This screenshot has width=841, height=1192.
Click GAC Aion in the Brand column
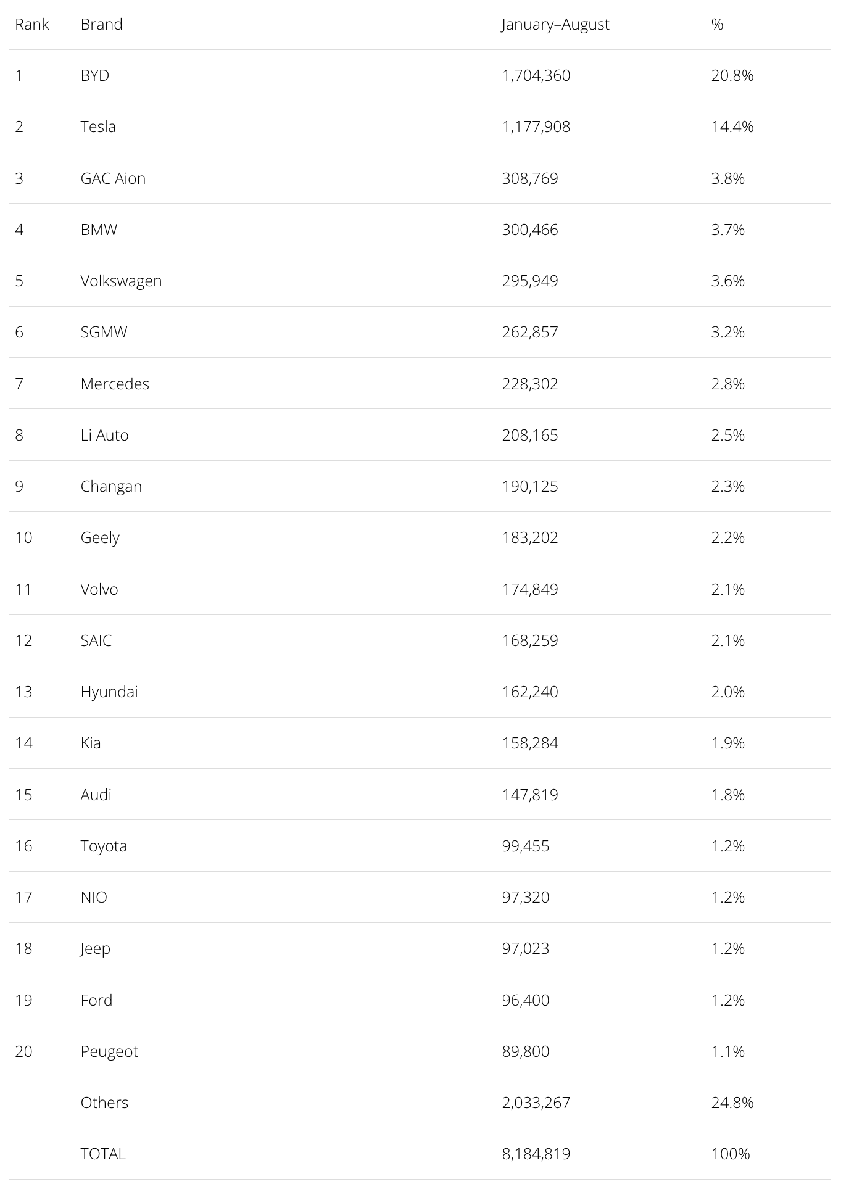114,178
